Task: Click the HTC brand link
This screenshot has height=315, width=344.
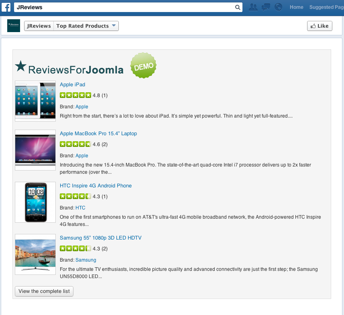Action: pyautogui.click(x=80, y=208)
